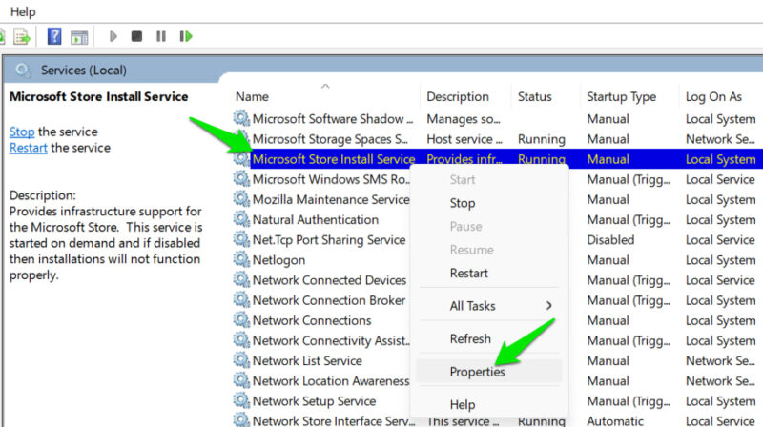Sort by the Status column header

coord(534,97)
